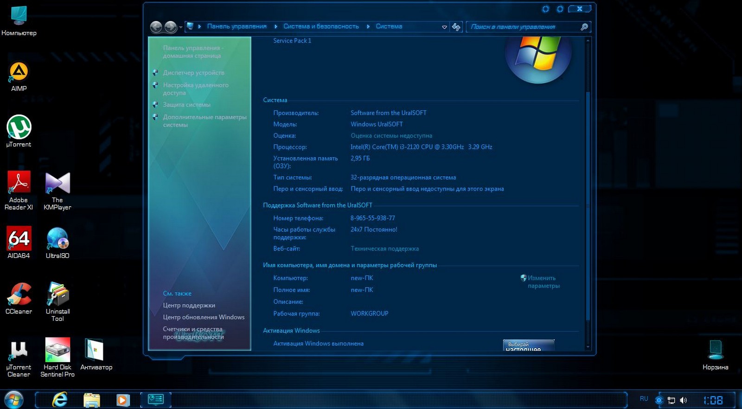Open Internet Explorer in taskbar
Screen dimensions: 742x409
60,399
